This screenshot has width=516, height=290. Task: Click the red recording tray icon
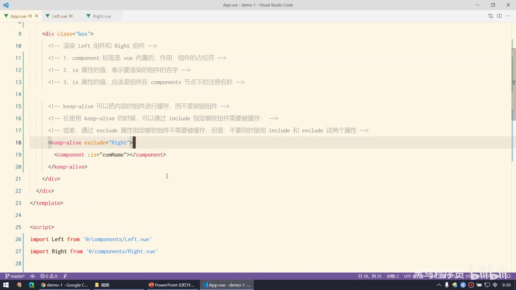pyautogui.click(x=471, y=285)
